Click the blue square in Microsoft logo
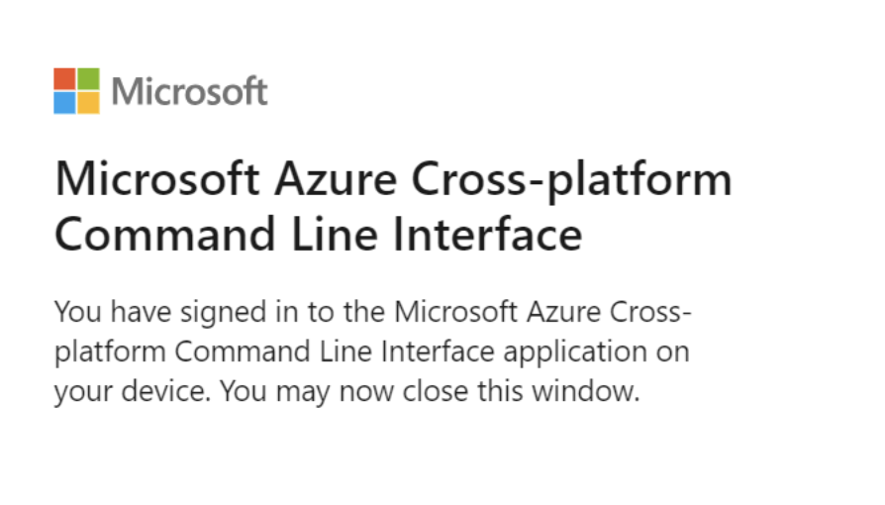This screenshot has height=505, width=885. 64,103
